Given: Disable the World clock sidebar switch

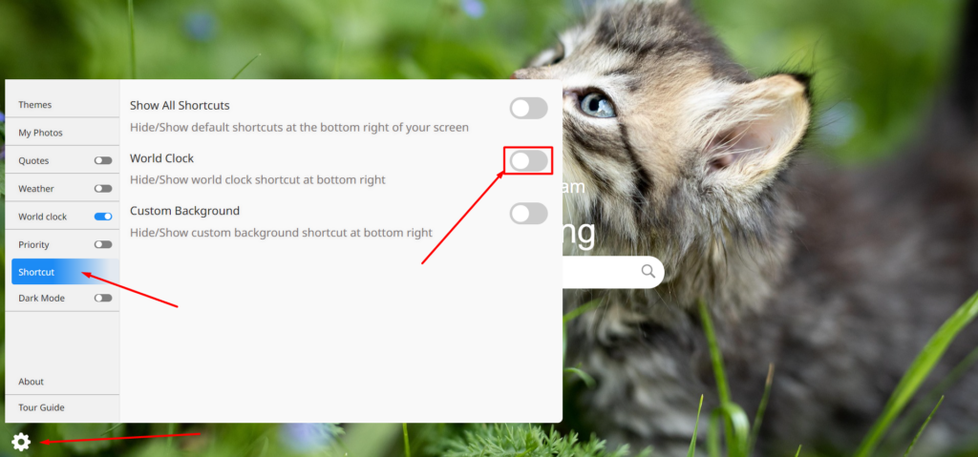Looking at the screenshot, I should point(103,217).
